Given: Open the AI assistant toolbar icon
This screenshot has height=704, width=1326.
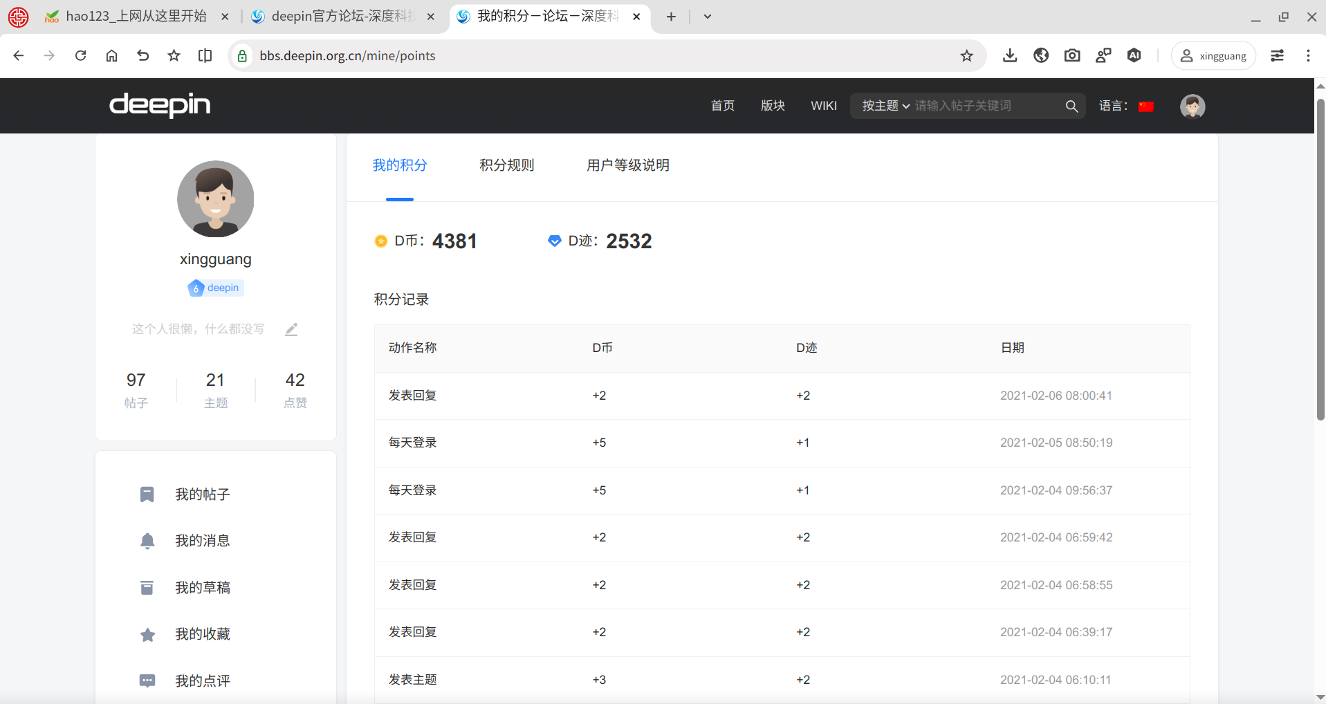Looking at the screenshot, I should 1134,56.
